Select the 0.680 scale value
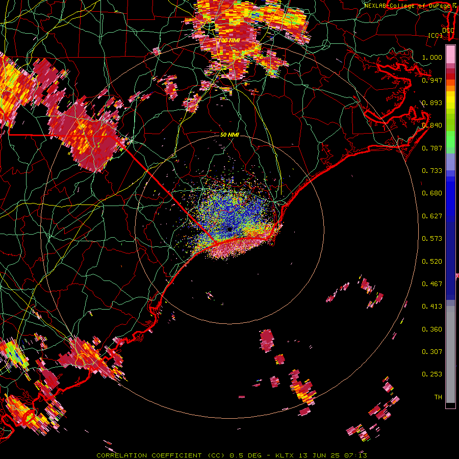The image size is (459, 459). click(432, 193)
